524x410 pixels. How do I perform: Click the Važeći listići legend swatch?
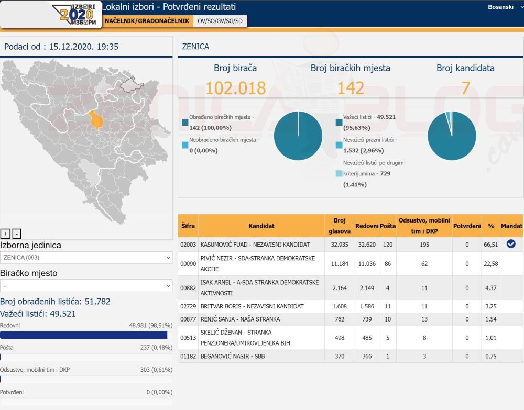tap(339, 123)
